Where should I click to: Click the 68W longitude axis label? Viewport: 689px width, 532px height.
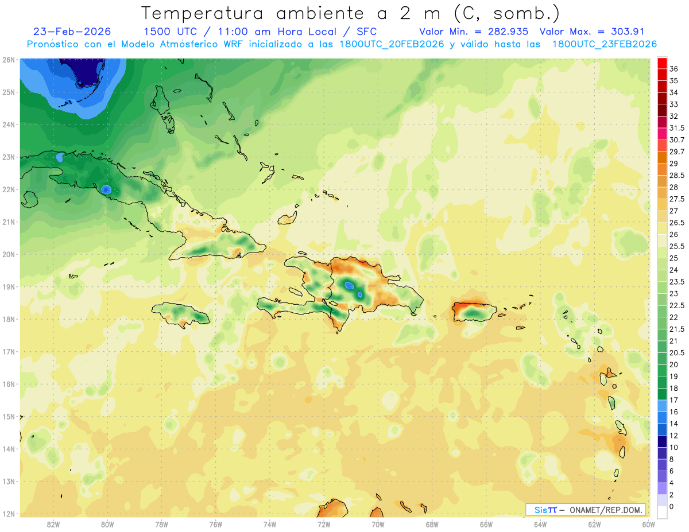[x=432, y=524]
